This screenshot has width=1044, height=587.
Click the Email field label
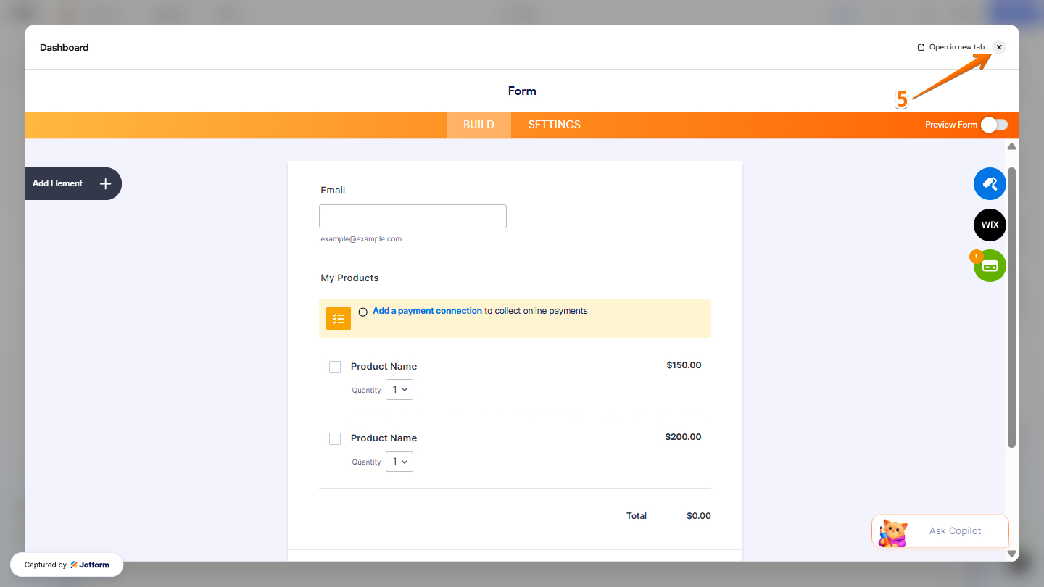[x=333, y=191]
